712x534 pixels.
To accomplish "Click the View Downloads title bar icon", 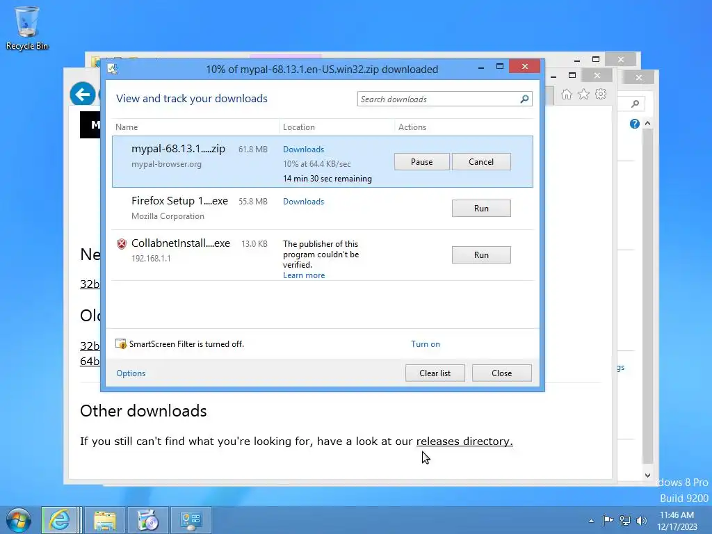I will pos(113,69).
